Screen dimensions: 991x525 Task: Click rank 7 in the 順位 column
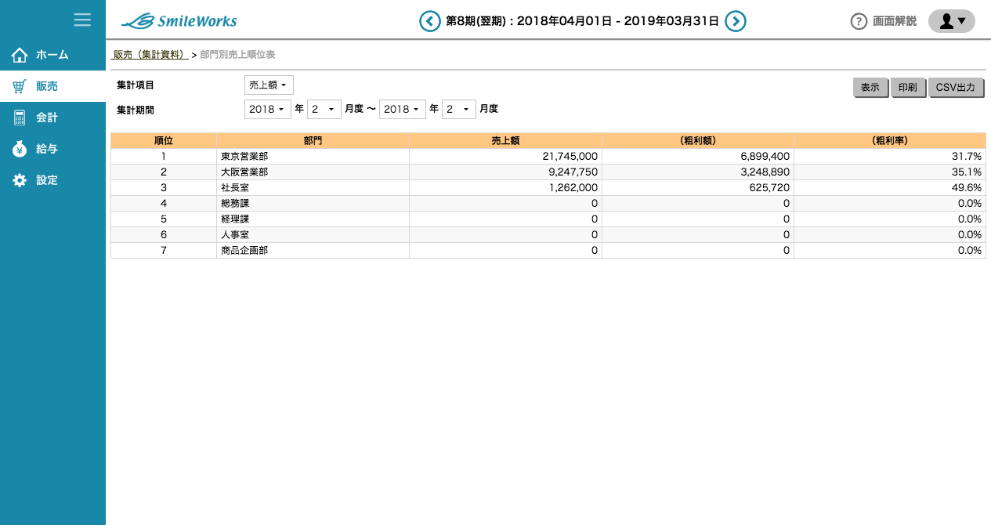164,251
